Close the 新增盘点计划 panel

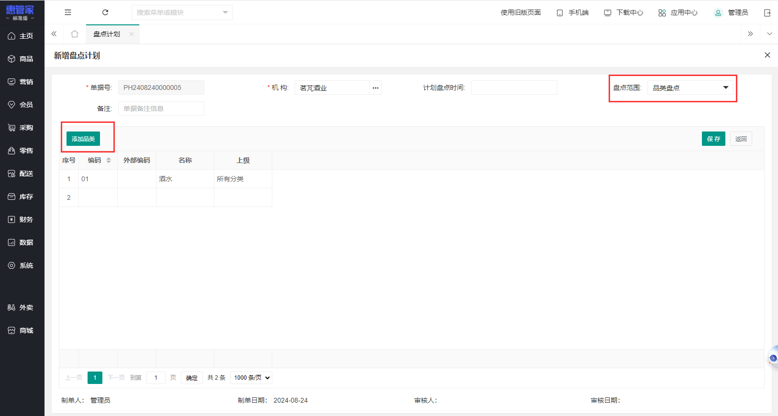point(767,55)
